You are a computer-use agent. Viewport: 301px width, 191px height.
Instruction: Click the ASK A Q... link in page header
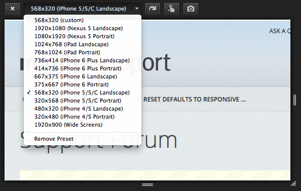280,31
